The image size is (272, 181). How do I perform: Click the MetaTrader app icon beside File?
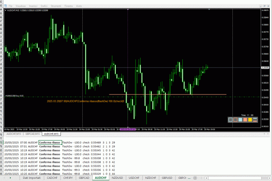(x=6, y=6)
